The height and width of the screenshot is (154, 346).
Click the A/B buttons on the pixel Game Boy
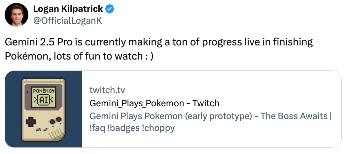55,121
